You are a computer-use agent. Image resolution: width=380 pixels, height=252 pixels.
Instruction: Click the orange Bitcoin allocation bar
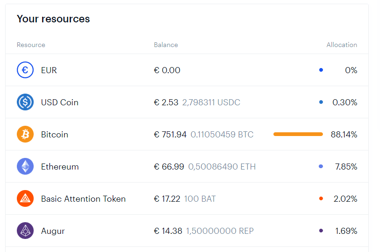(298, 134)
